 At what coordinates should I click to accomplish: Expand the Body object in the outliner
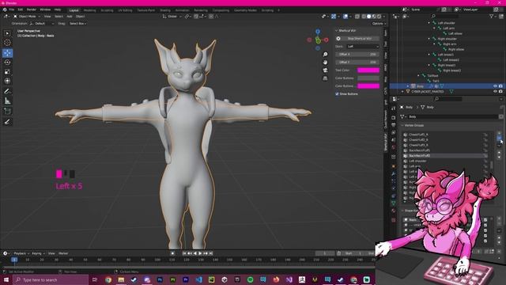click(x=408, y=86)
